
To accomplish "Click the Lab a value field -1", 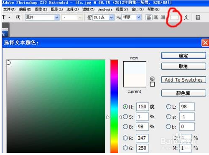I will click(187, 117).
